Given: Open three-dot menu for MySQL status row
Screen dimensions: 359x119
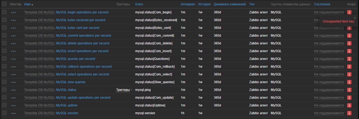Looking at the screenshot, I should pos(13,90).
